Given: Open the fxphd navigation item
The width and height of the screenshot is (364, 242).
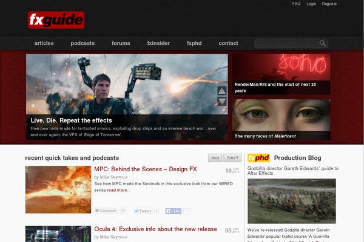Looking at the screenshot, I should click(194, 44).
